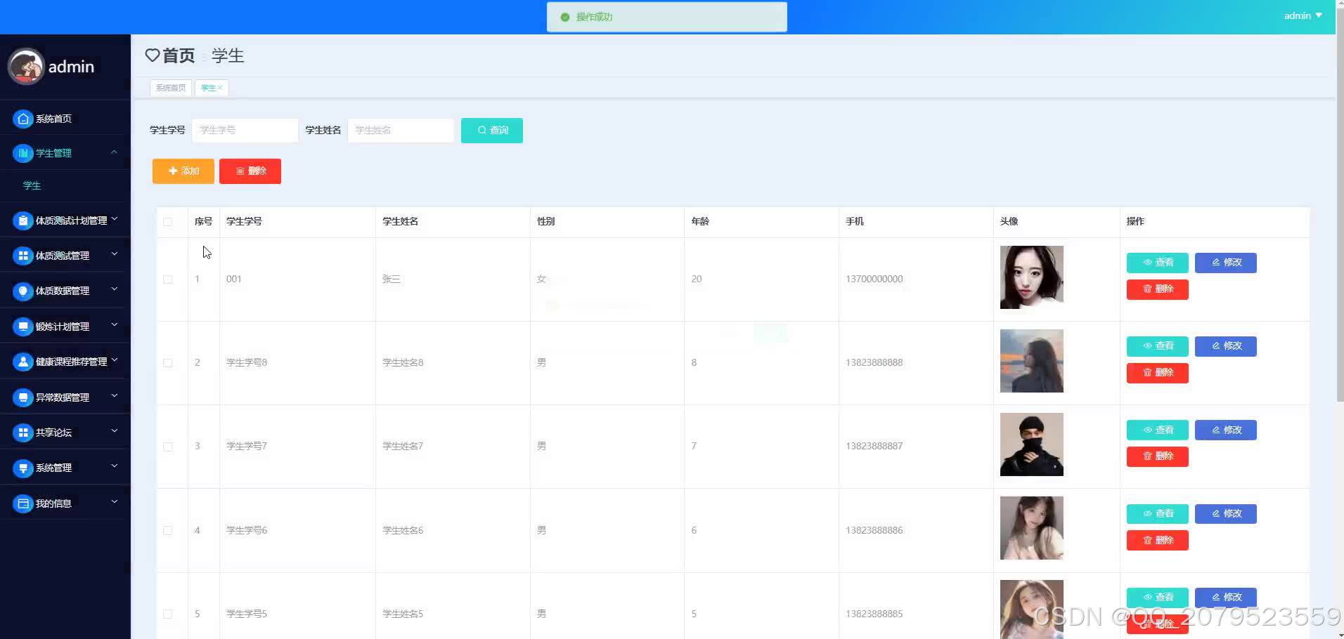This screenshot has width=1344, height=639.
Task: Click the red 删除 button above table
Action: tap(250, 171)
